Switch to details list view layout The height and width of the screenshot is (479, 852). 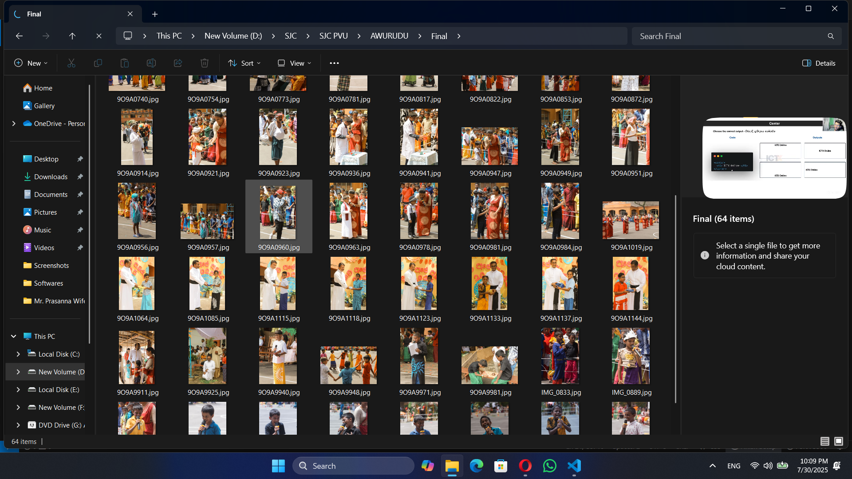[x=824, y=441]
